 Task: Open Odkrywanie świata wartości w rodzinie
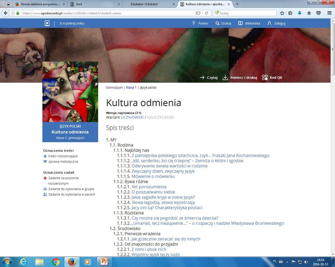[x=169, y=166]
